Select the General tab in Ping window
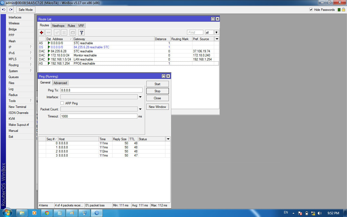Screen dimensions: 347x217 [x=45, y=83]
